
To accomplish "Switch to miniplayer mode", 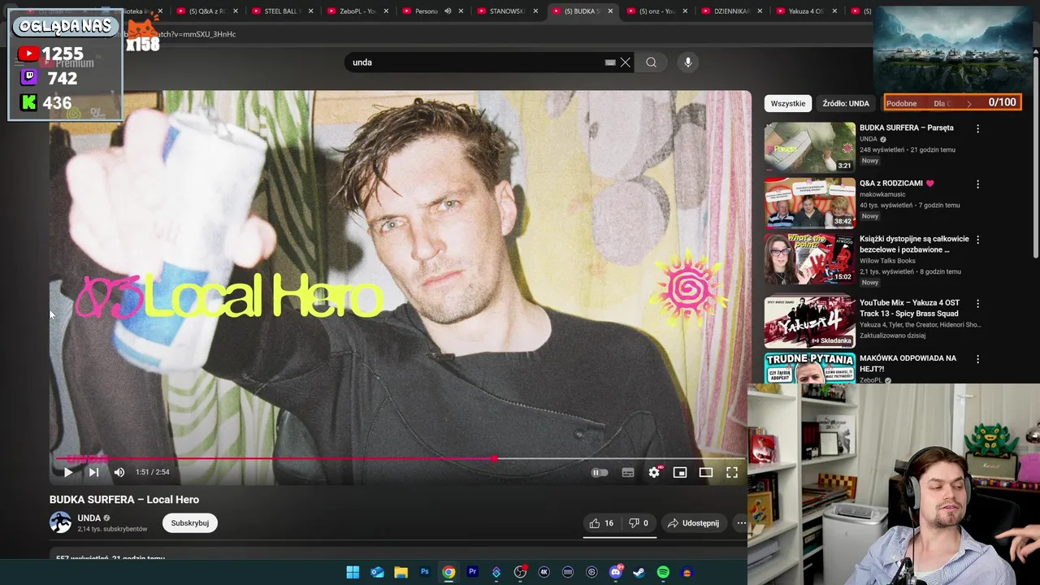I will [x=680, y=472].
